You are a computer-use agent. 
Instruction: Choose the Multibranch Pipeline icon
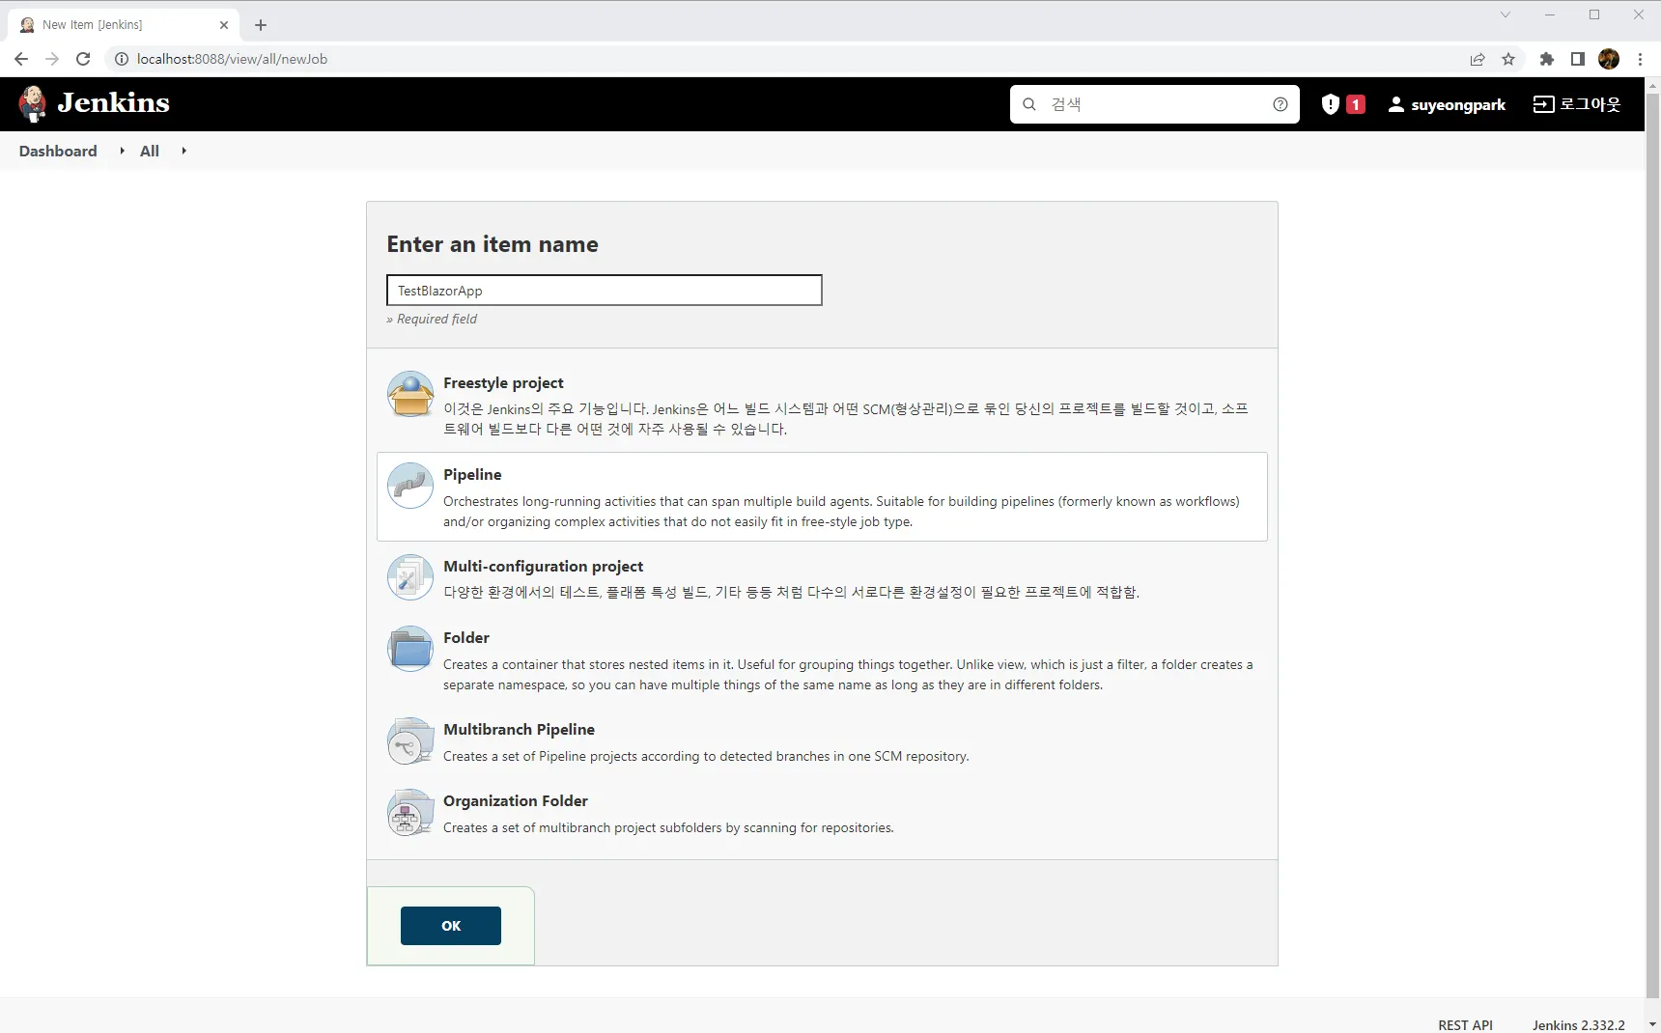coord(410,740)
